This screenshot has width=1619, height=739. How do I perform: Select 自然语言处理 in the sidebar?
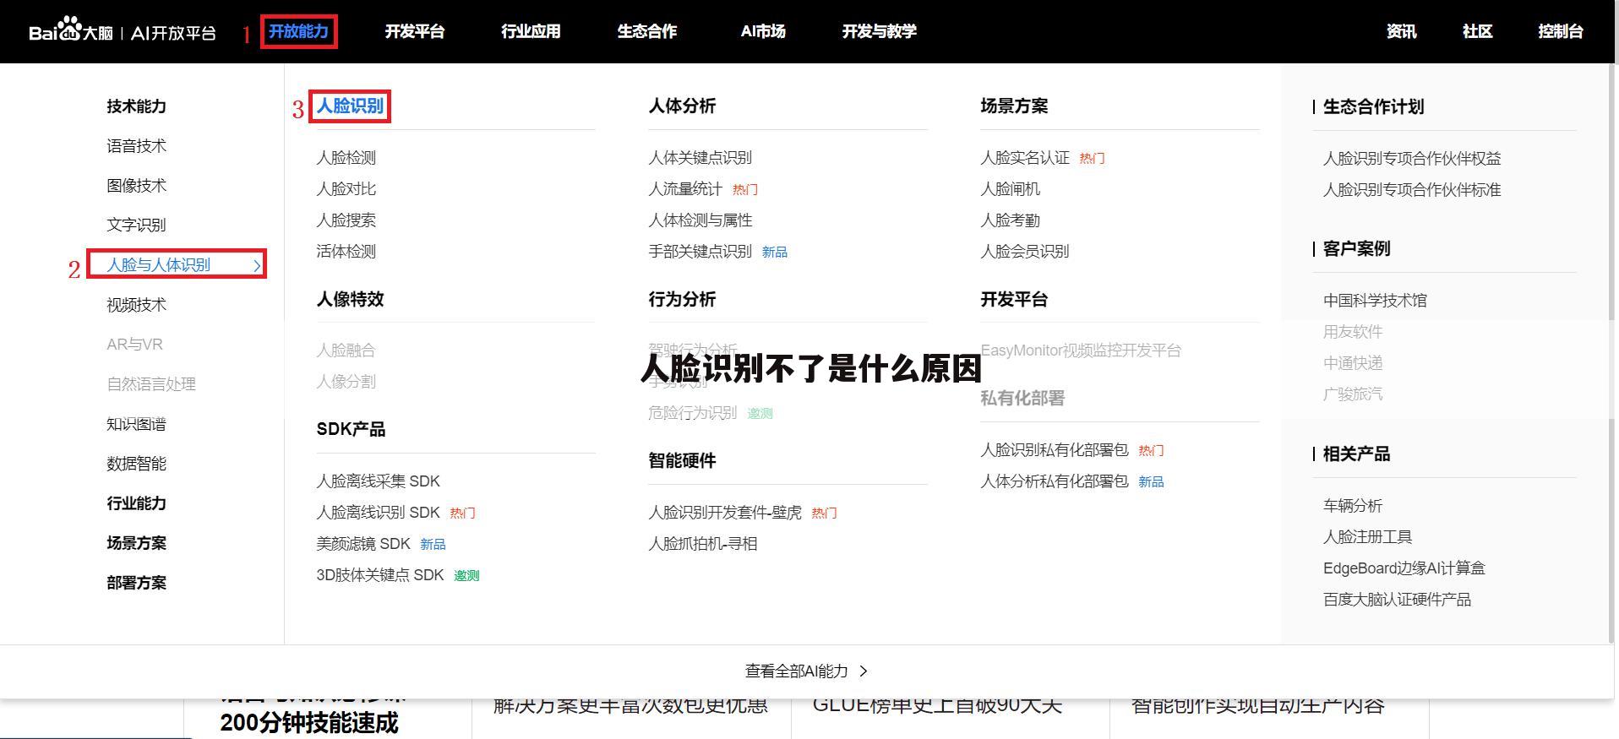pyautogui.click(x=151, y=384)
